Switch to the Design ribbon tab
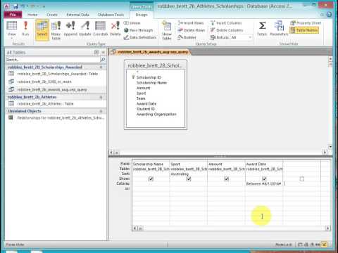 (x=142, y=15)
